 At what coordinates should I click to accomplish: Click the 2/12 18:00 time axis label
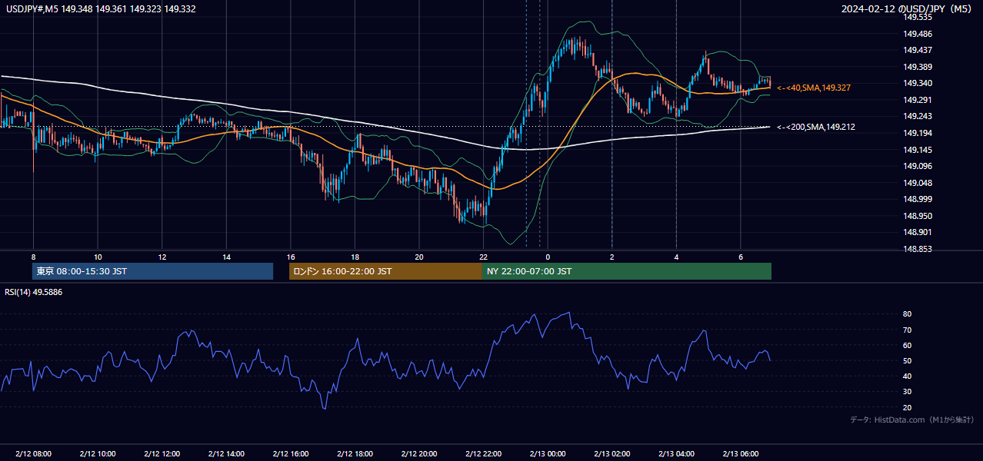pos(355,454)
